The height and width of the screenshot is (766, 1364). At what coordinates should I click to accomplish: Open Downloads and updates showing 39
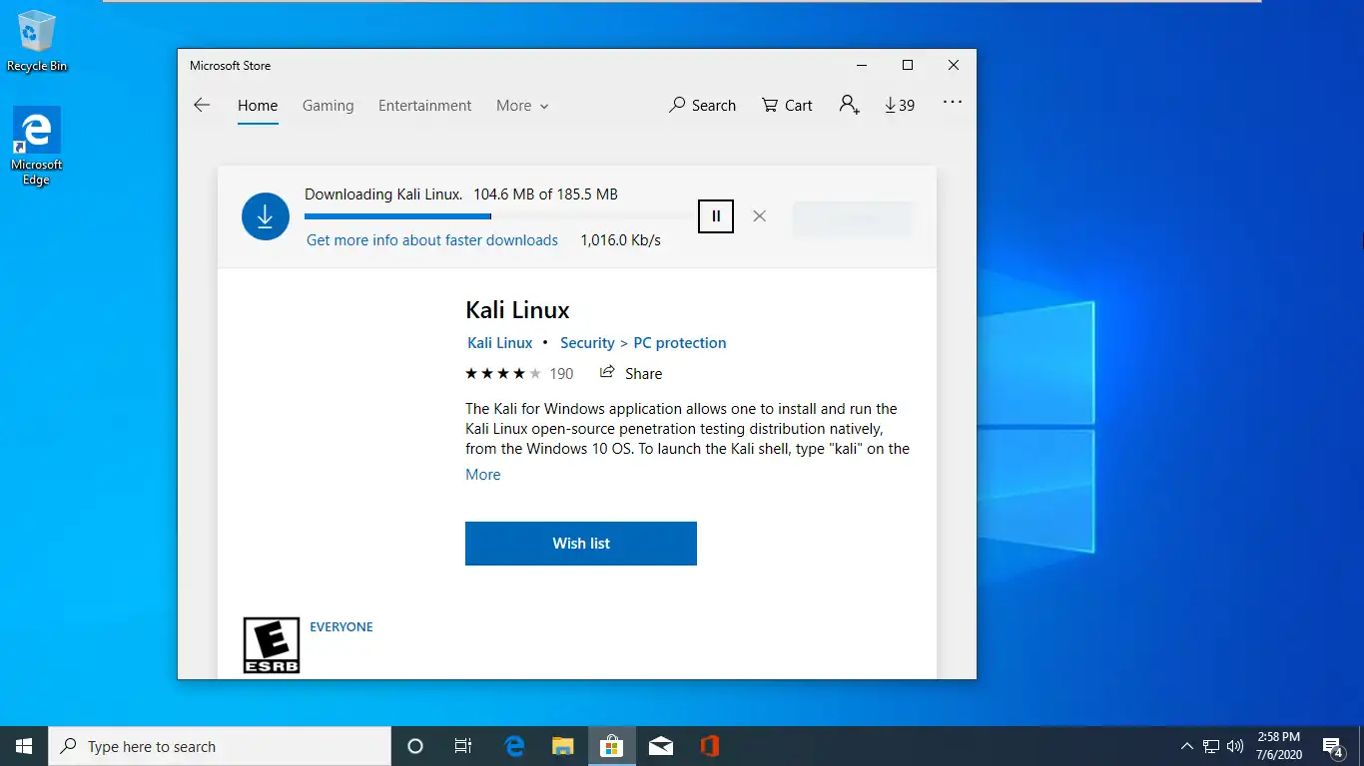point(900,105)
